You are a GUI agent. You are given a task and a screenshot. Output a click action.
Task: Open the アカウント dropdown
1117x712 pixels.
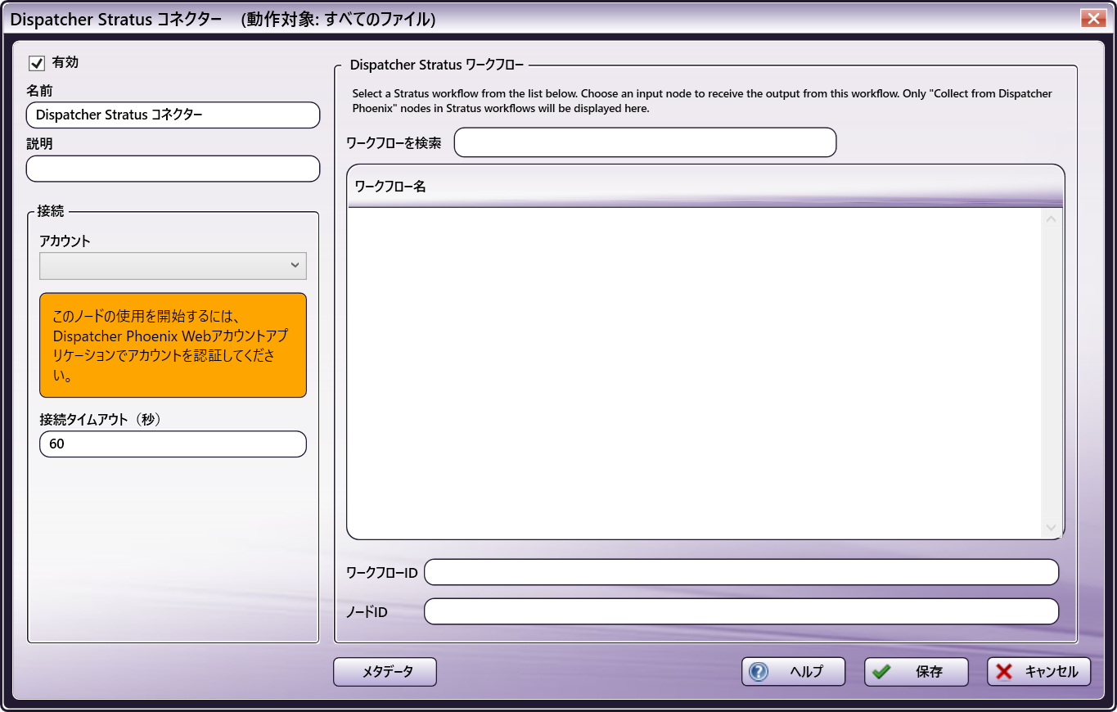point(173,266)
